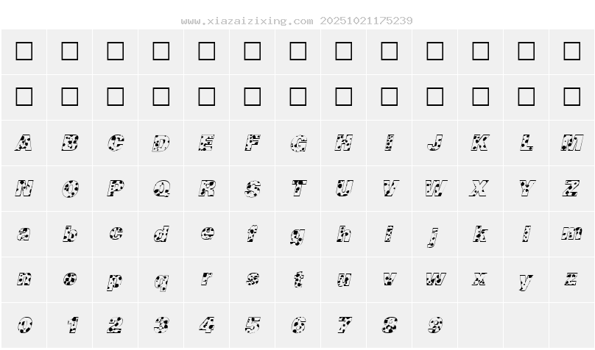Screen dimensions: 595x350
Task: Click the lowercase a glyph cell
Action: (x=24, y=234)
